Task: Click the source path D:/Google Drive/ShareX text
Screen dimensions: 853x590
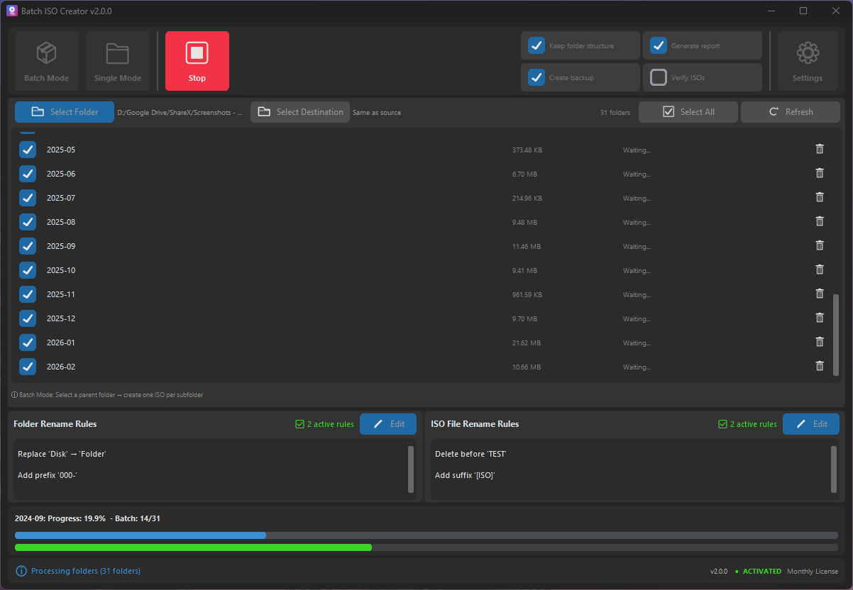Action: [x=180, y=112]
